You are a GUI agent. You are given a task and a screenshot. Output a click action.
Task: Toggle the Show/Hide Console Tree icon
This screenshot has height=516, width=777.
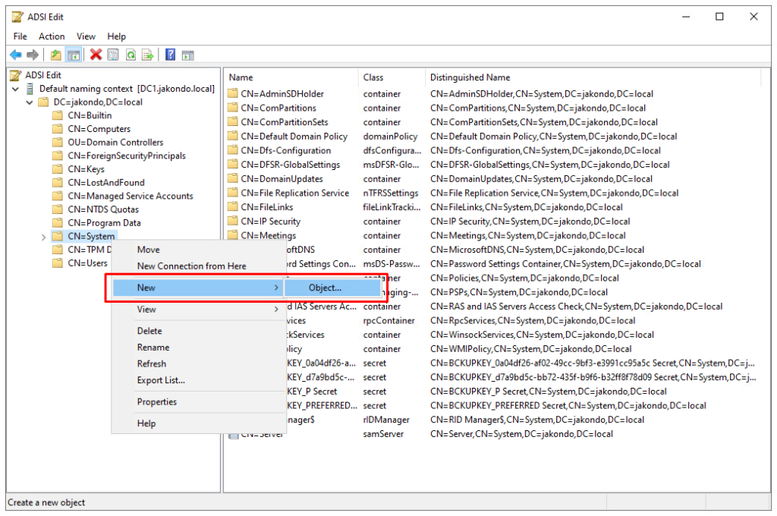click(74, 54)
